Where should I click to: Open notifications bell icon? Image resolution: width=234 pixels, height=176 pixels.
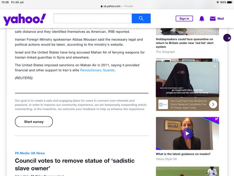(202, 18)
